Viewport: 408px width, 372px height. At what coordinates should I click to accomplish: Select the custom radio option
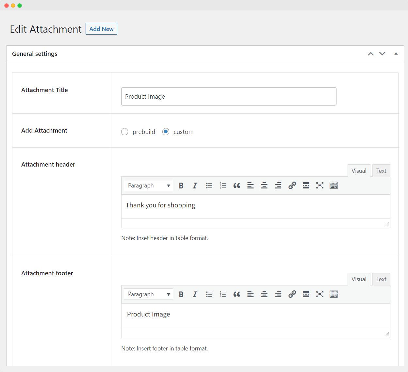click(166, 132)
